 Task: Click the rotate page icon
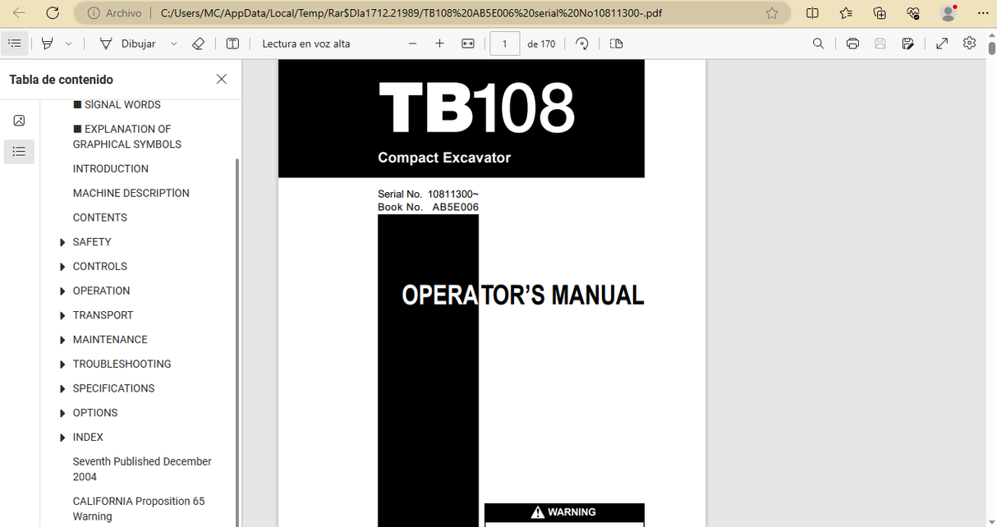click(x=582, y=44)
